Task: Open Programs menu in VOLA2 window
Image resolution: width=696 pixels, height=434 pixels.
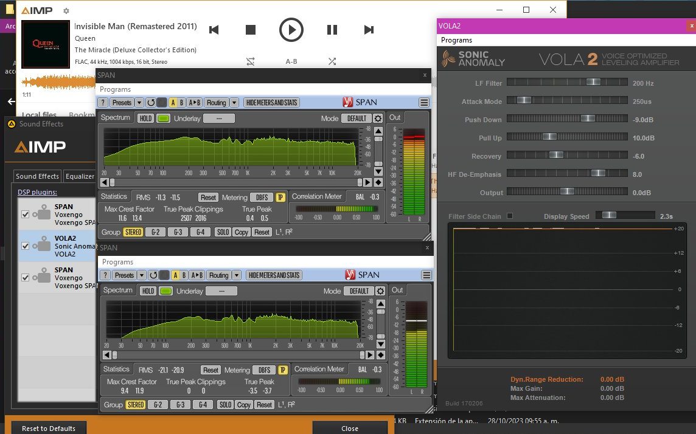Action: pos(456,40)
